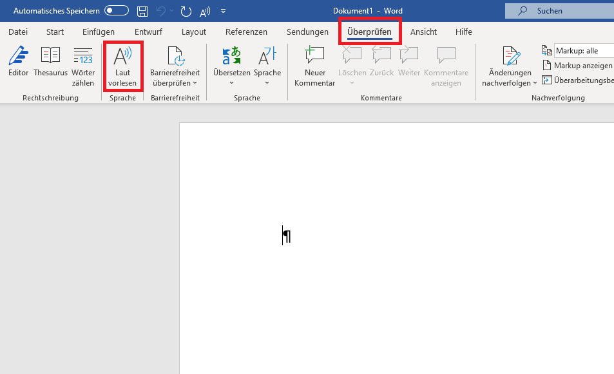Click the Löschen comment icon
Viewport: 614px width, 374px height.
pyautogui.click(x=352, y=55)
